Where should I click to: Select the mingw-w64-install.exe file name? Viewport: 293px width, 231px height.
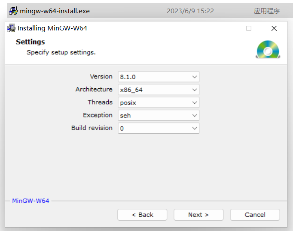55,11
